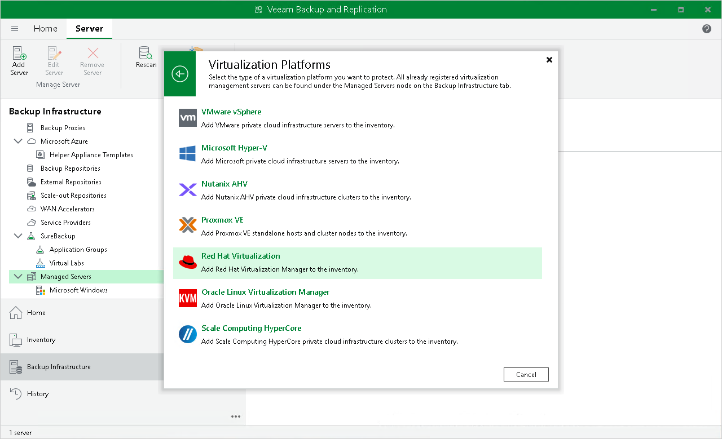Click the Virtualization Platforms dialog title
Viewport: 722px width, 439px height.
tap(270, 65)
